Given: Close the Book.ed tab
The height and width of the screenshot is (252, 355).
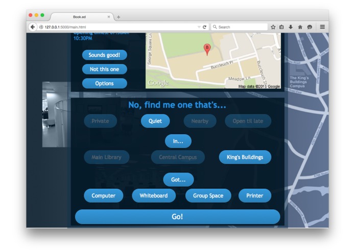Looking at the screenshot, I should tap(109, 17).
